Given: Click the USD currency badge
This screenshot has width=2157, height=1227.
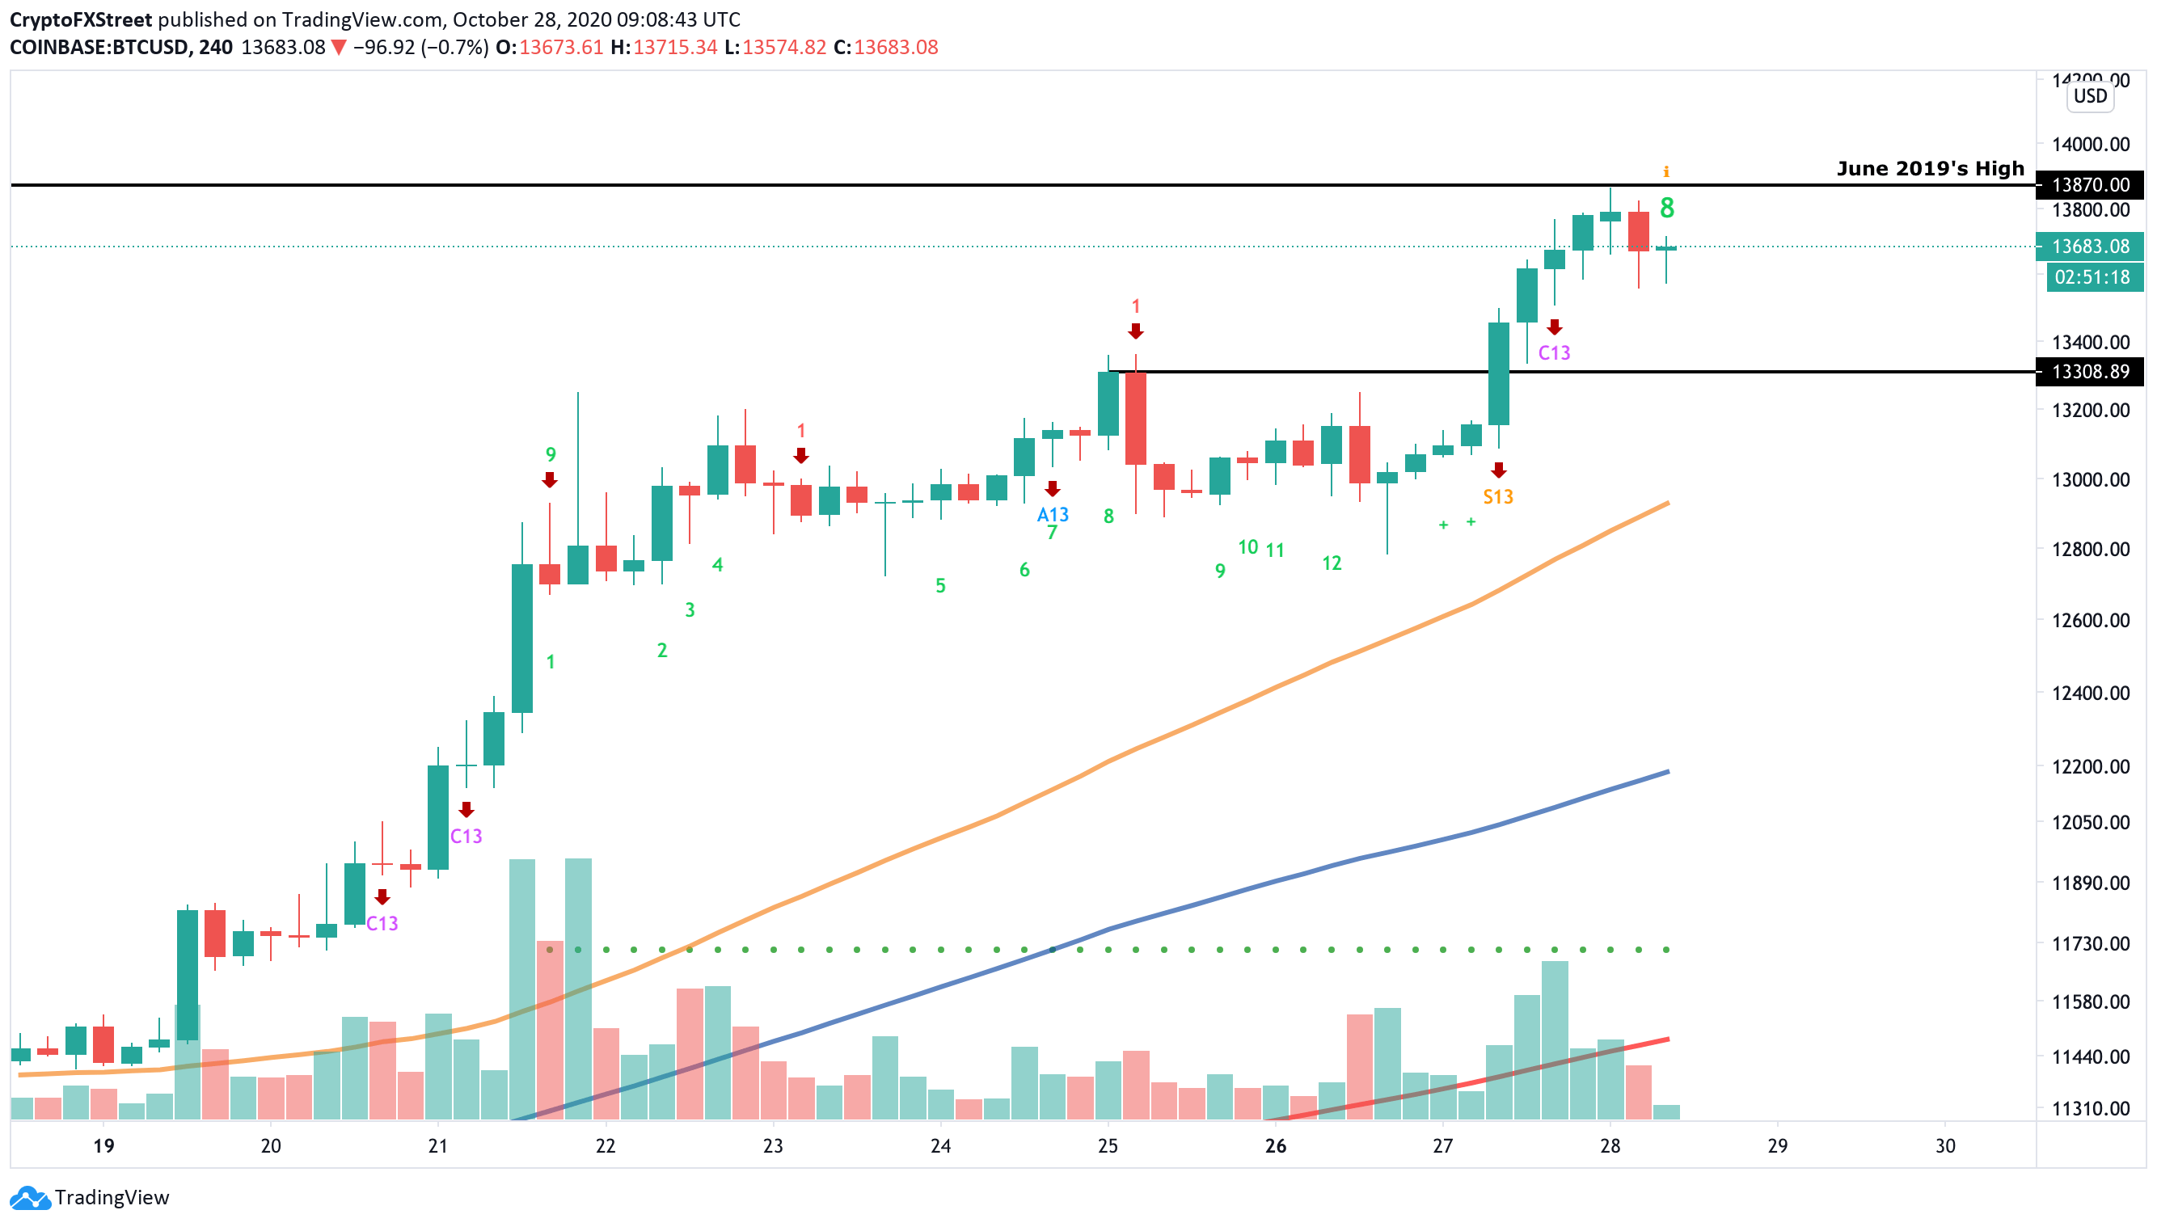Looking at the screenshot, I should pyautogui.click(x=2090, y=96).
